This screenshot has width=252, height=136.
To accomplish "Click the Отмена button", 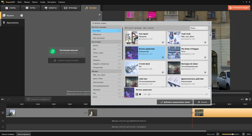I will click(x=202, y=102).
